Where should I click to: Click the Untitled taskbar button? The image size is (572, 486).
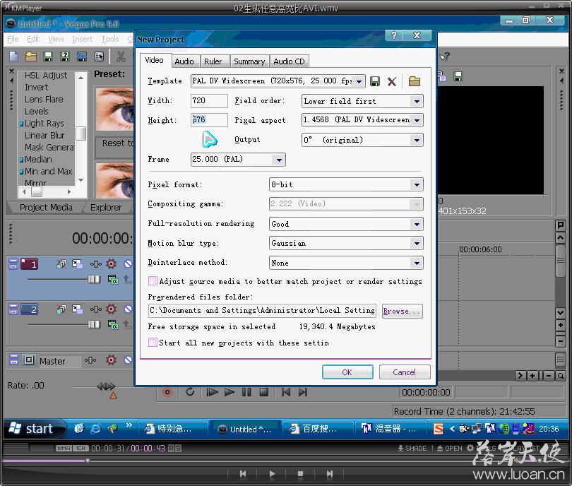coord(246,429)
